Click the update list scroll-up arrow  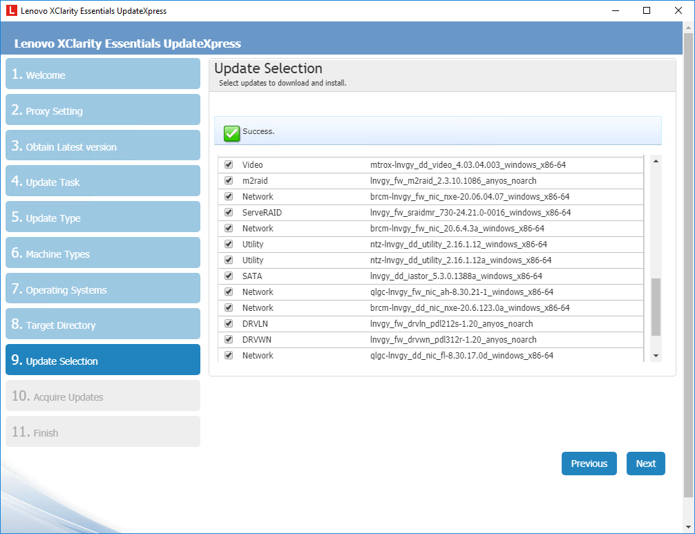coord(656,161)
